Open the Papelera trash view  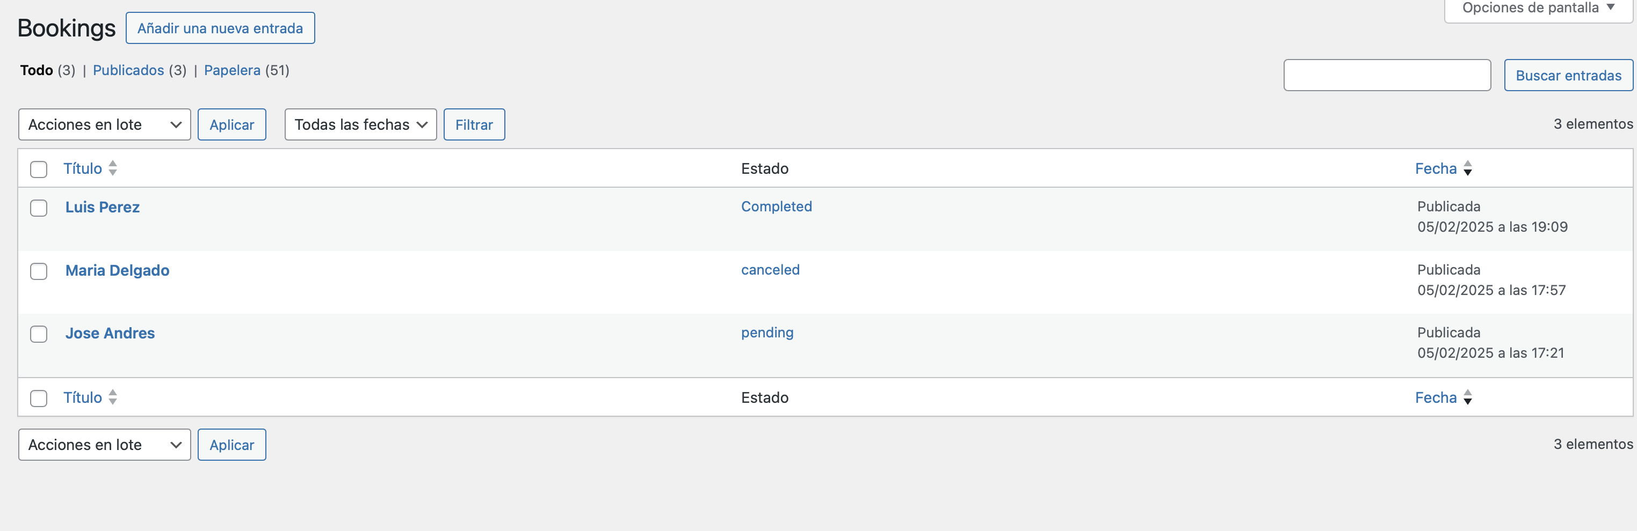pyautogui.click(x=232, y=70)
